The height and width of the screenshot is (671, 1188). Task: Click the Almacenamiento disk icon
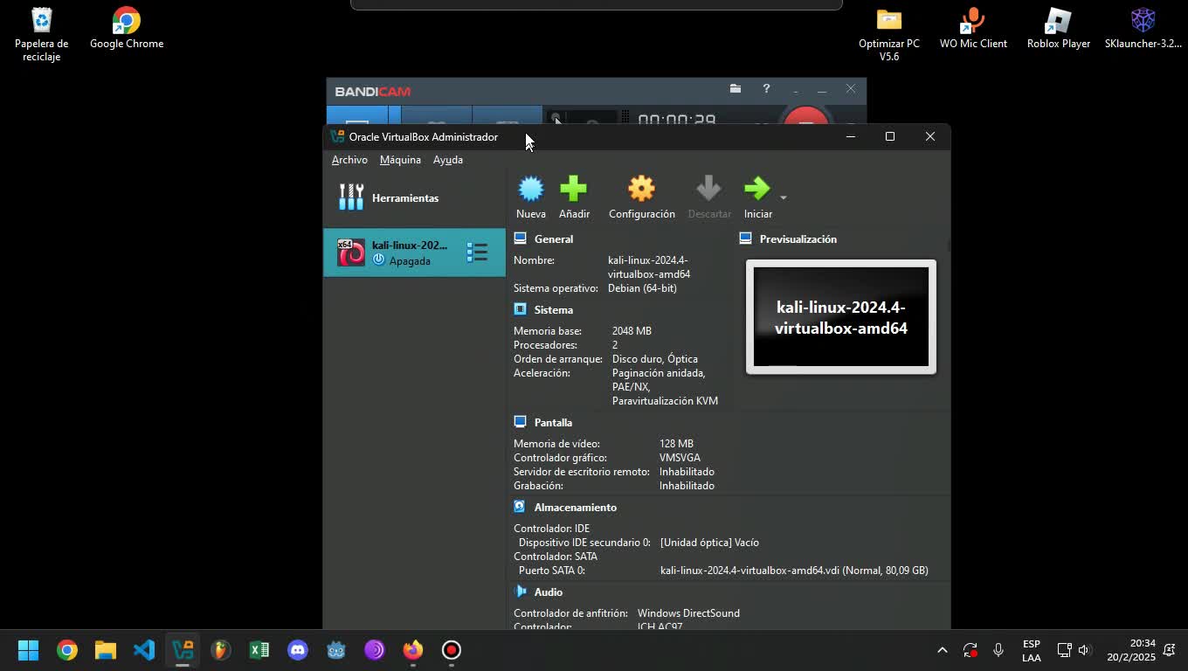(520, 506)
